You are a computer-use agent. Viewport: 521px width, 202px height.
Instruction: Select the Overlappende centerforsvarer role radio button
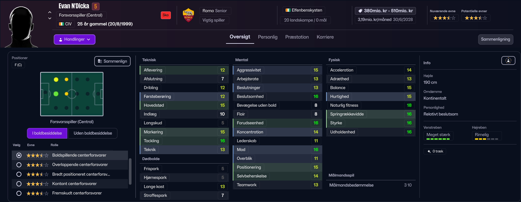(19, 165)
